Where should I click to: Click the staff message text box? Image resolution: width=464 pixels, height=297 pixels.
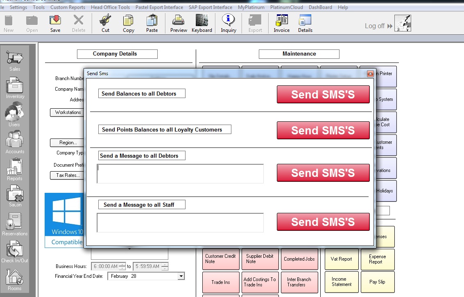pos(180,223)
